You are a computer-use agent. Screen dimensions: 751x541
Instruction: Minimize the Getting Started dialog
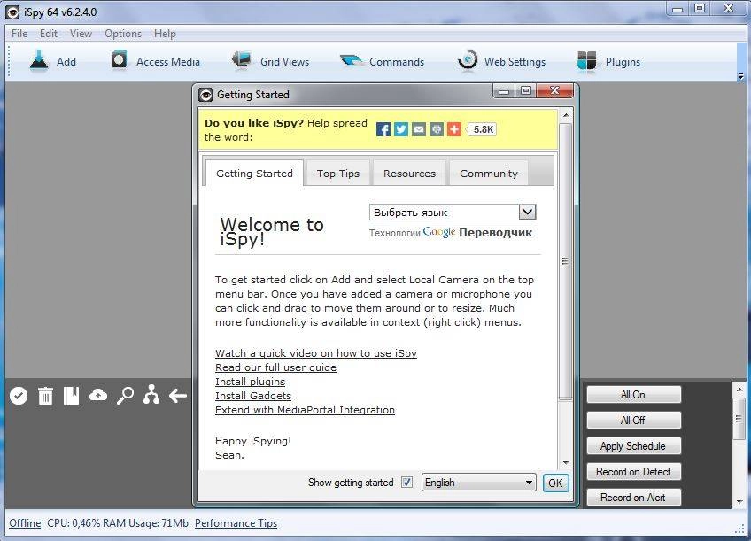(x=504, y=90)
